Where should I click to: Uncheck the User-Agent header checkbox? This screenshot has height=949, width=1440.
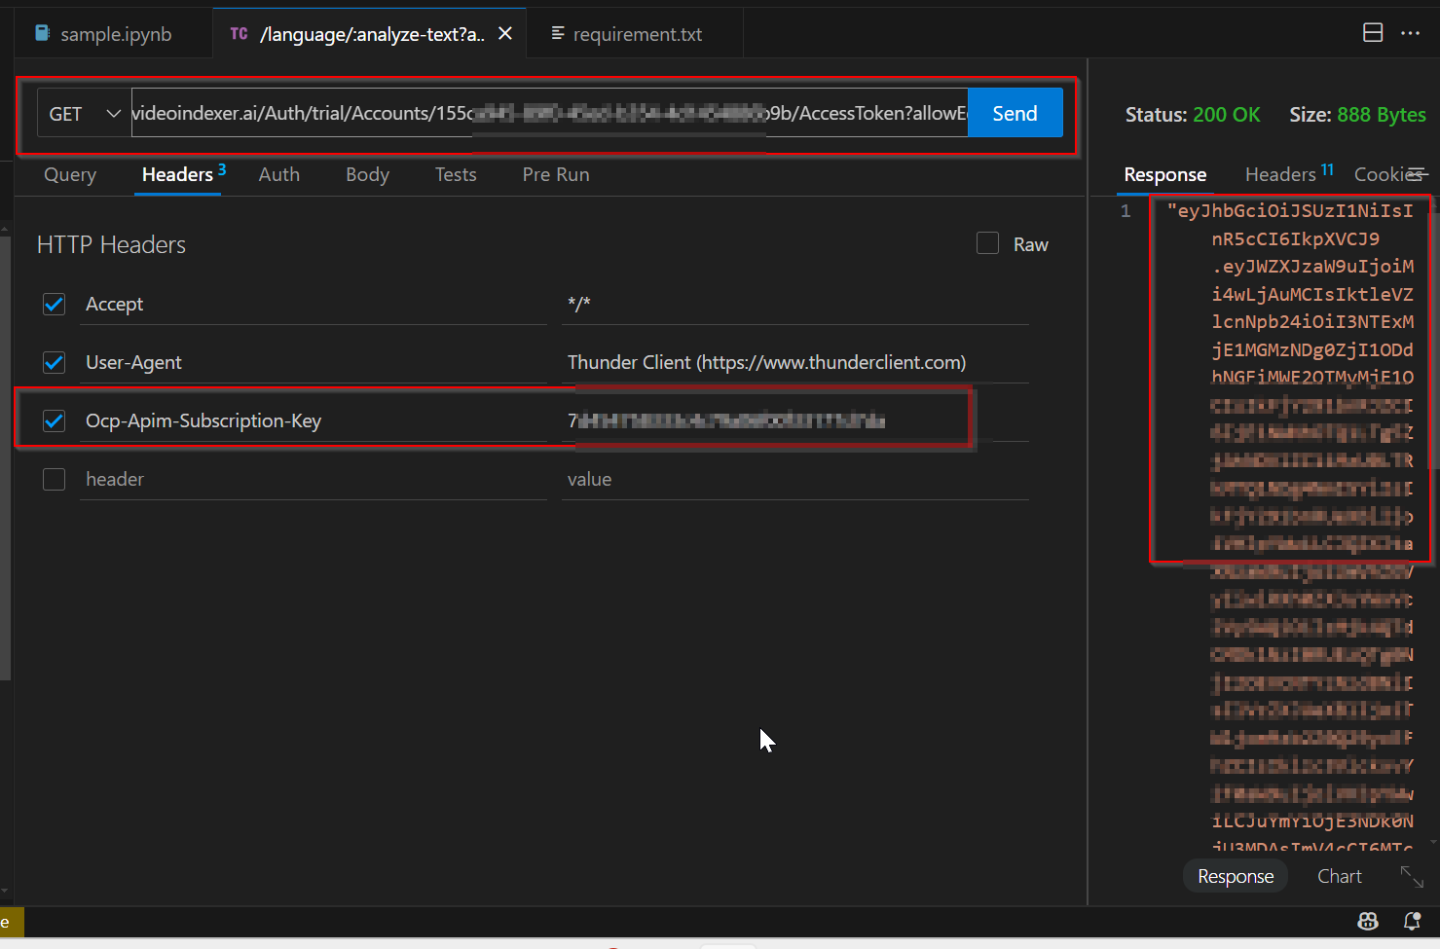(x=55, y=363)
